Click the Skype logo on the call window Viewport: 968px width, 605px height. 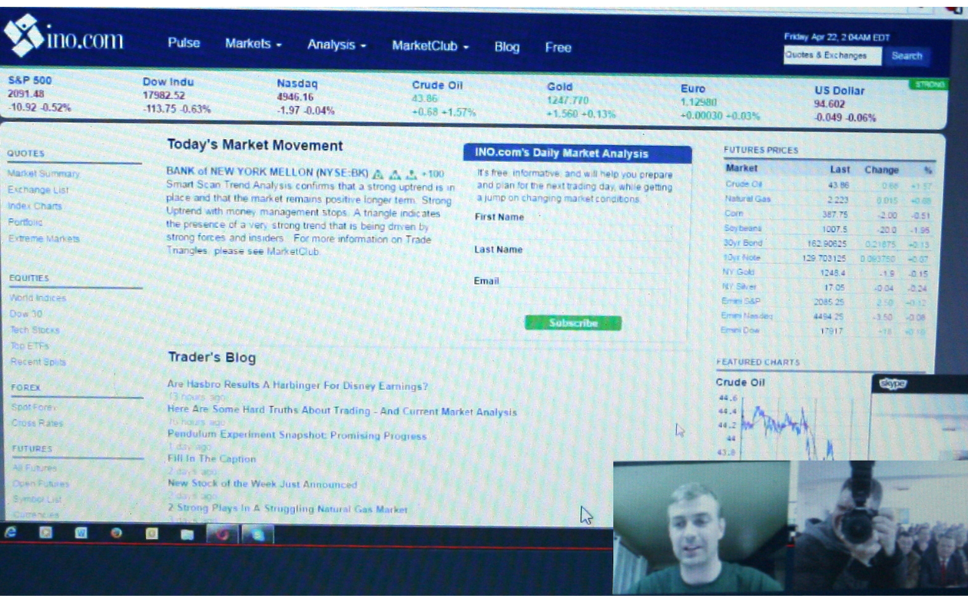point(892,384)
